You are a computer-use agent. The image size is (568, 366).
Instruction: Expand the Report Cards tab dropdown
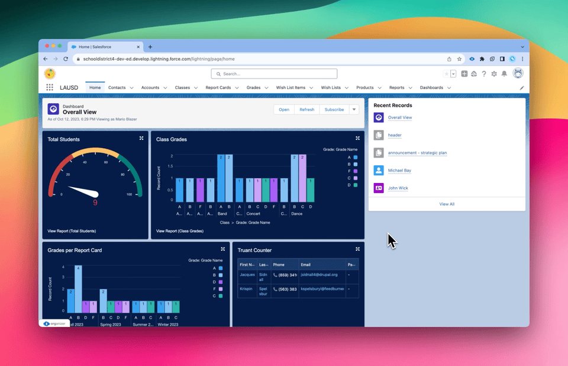click(237, 88)
